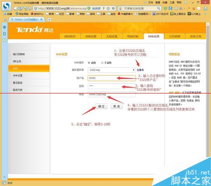Open the 收藏 bookmarks bar star item

8,14
